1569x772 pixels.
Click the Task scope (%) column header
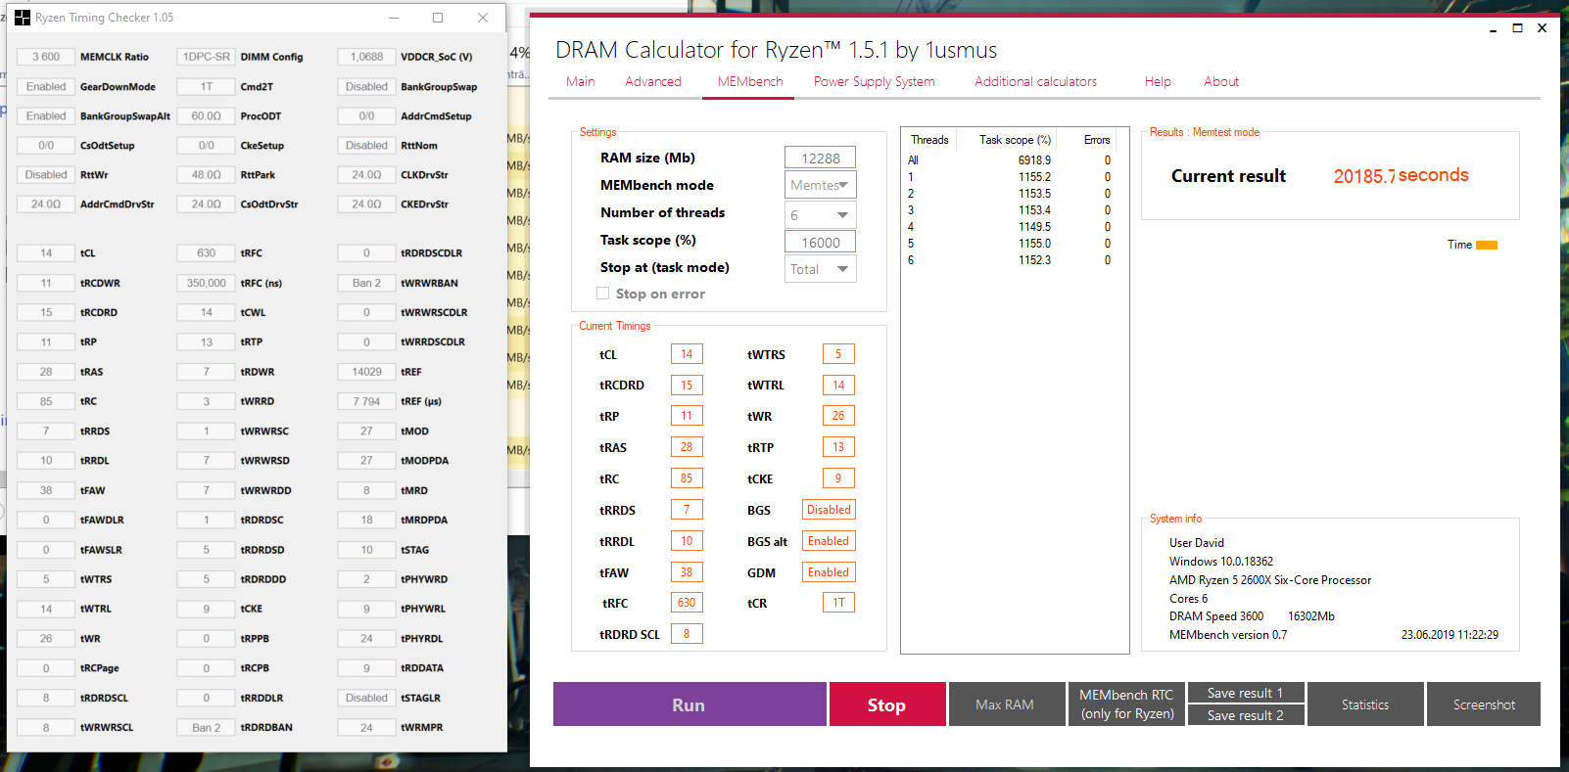(x=1015, y=140)
